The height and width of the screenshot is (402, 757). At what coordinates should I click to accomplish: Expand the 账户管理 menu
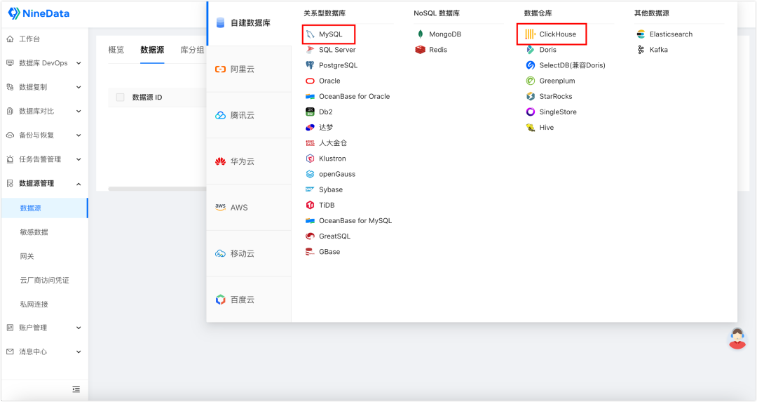tap(44, 328)
